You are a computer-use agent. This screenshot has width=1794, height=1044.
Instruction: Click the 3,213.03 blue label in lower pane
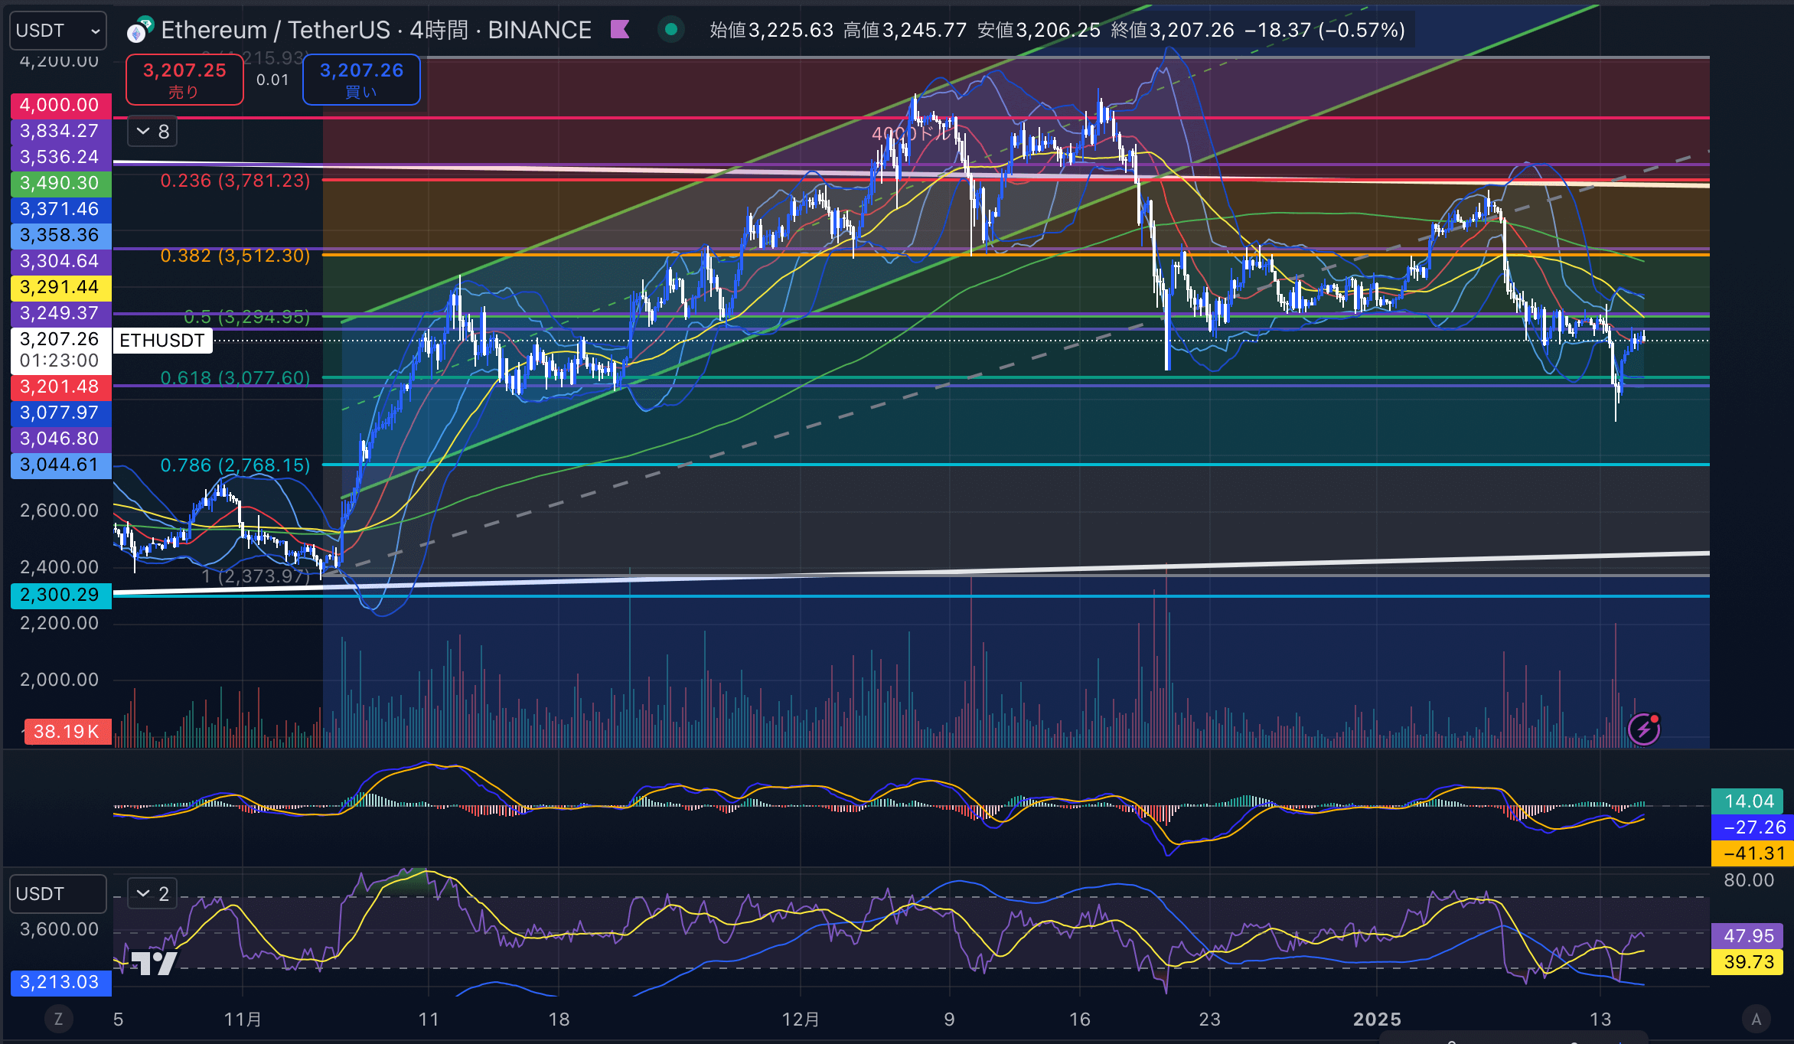60,982
